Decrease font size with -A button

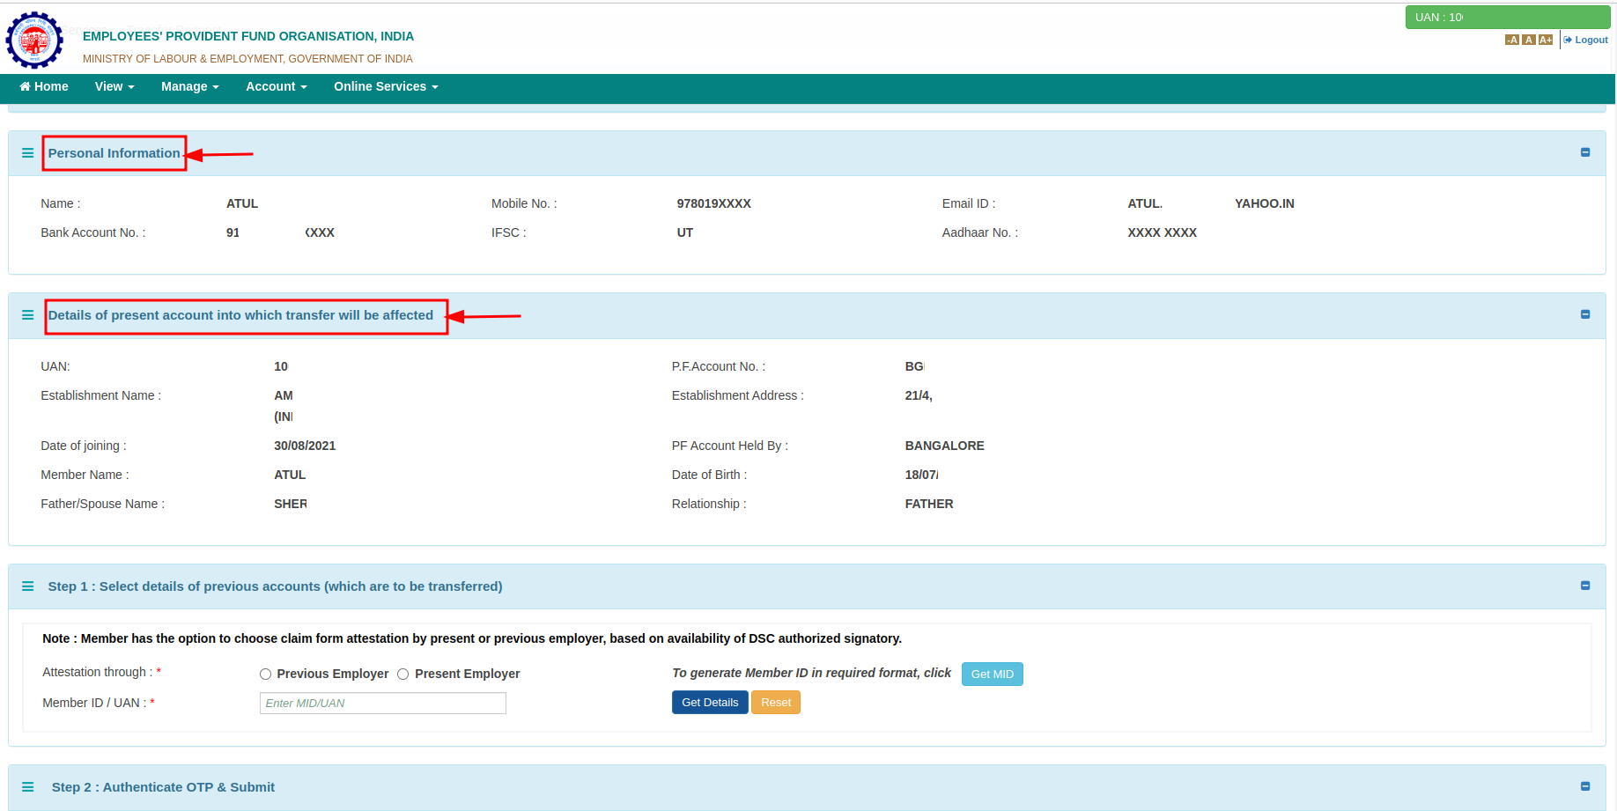[x=1512, y=40]
